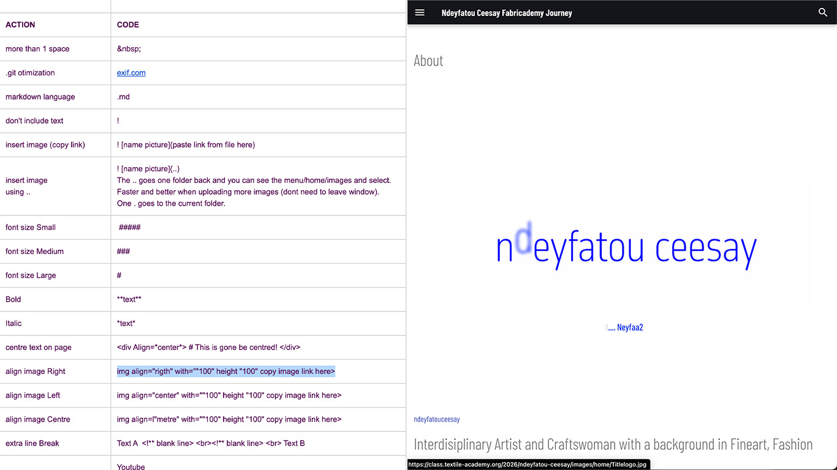Click the Interdisiplinary Artist and Craftswoman heading
837x470 pixels.
coord(613,444)
